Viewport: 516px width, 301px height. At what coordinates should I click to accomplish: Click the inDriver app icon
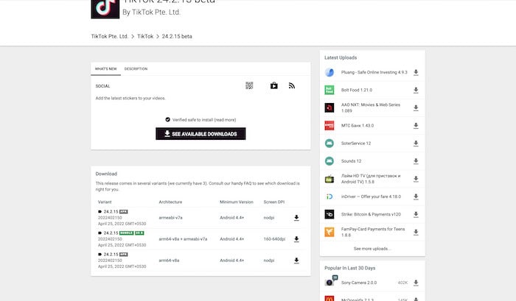click(x=330, y=196)
